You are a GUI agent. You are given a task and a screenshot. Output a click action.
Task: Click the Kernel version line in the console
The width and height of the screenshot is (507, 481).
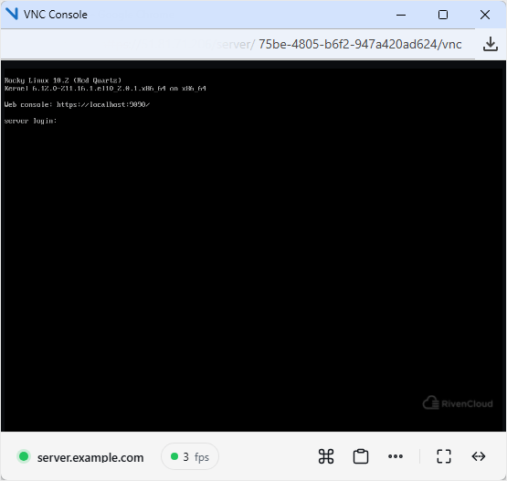point(105,89)
